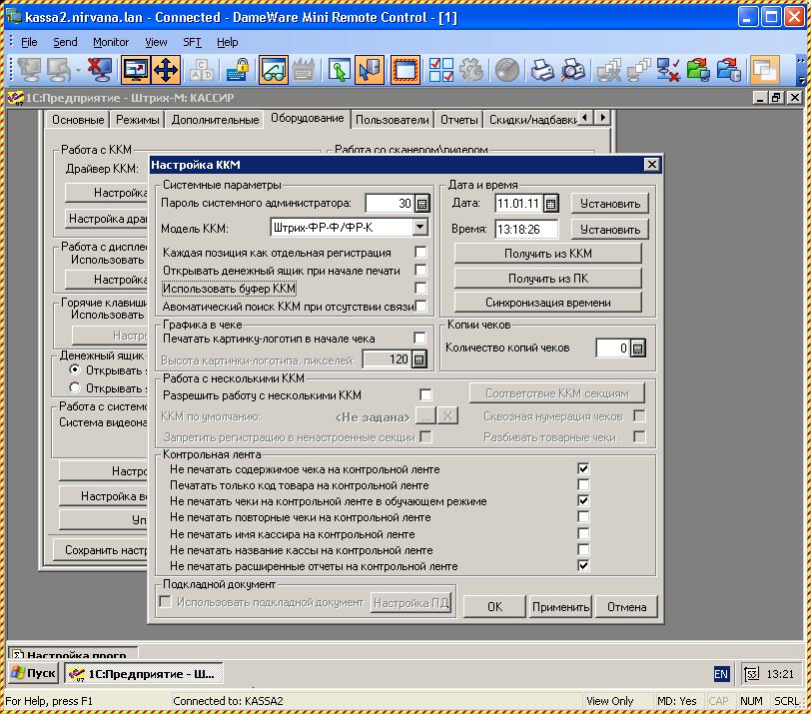This screenshot has width=811, height=714.
Task: Click the grayed gear settings icon
Action: click(x=471, y=70)
